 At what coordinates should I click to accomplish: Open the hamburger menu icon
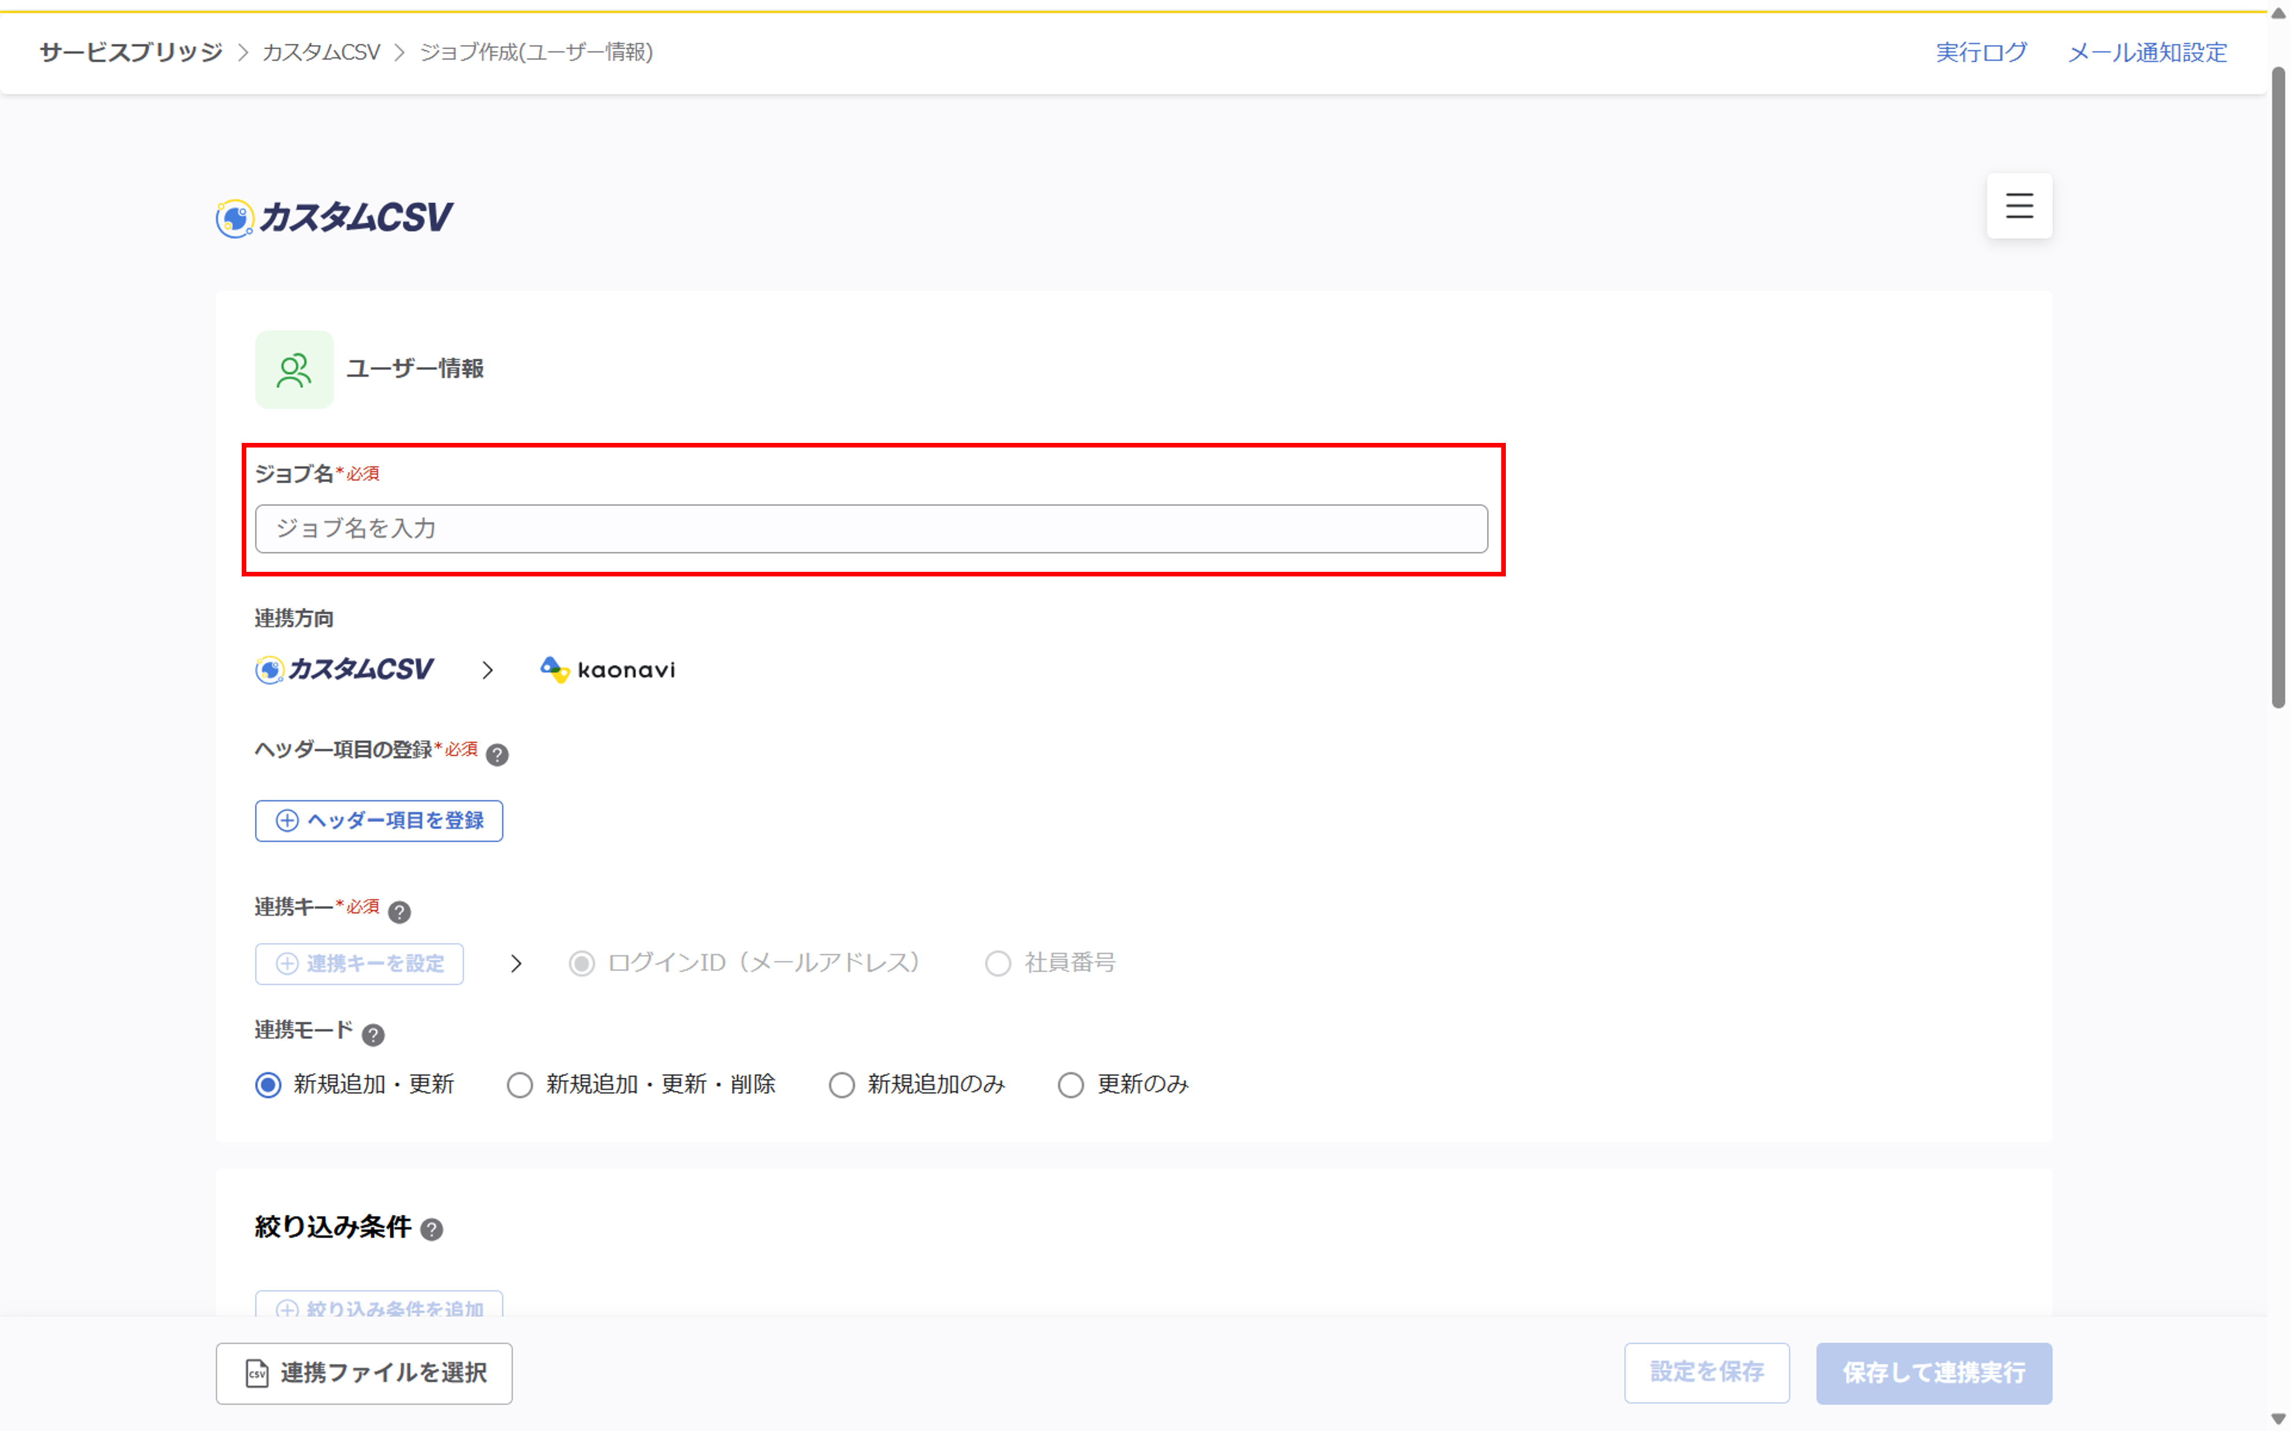2018,205
